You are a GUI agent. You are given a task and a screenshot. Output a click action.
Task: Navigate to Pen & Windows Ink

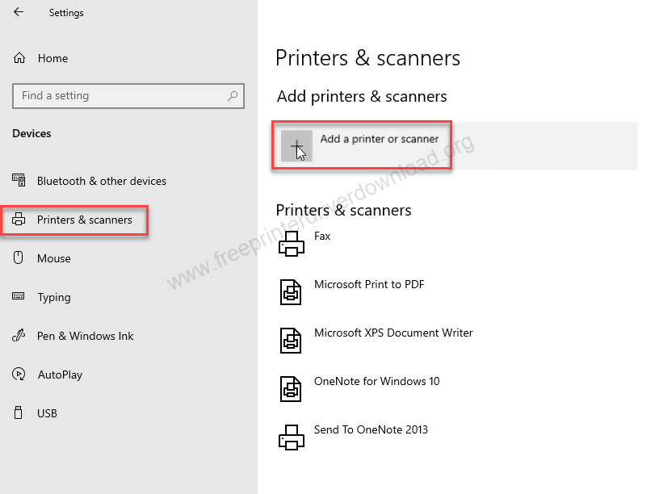tap(86, 336)
